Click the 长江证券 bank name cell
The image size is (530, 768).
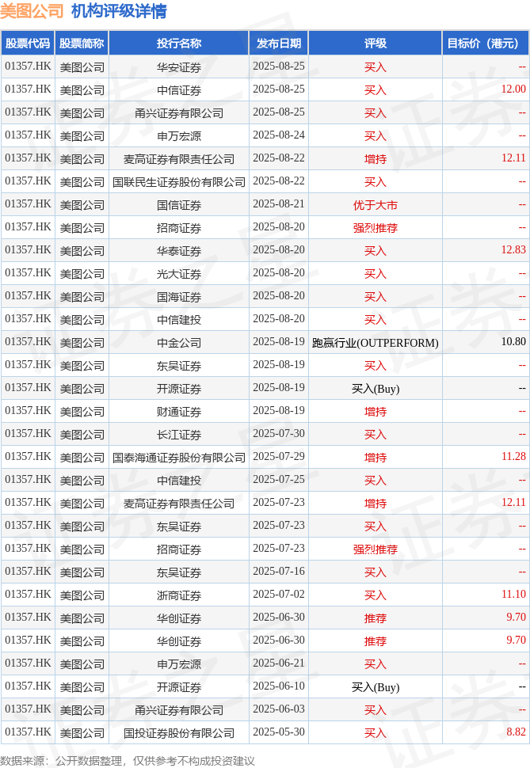click(179, 435)
